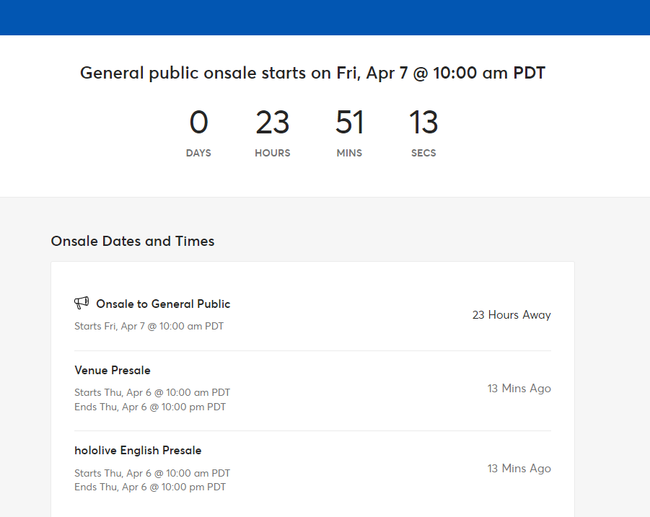
Task: Click the blue header banner
Action: (x=325, y=17)
